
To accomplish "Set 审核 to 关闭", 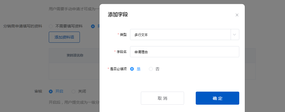I will pos(79,91).
